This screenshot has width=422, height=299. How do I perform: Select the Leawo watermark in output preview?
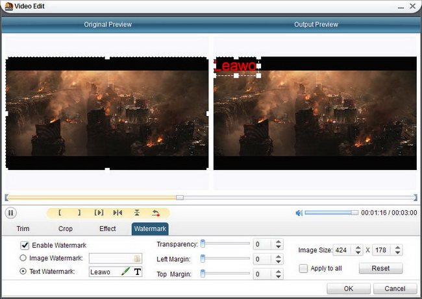tap(236, 66)
